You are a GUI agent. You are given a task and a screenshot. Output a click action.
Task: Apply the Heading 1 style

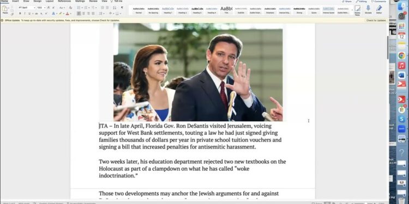[168, 10]
